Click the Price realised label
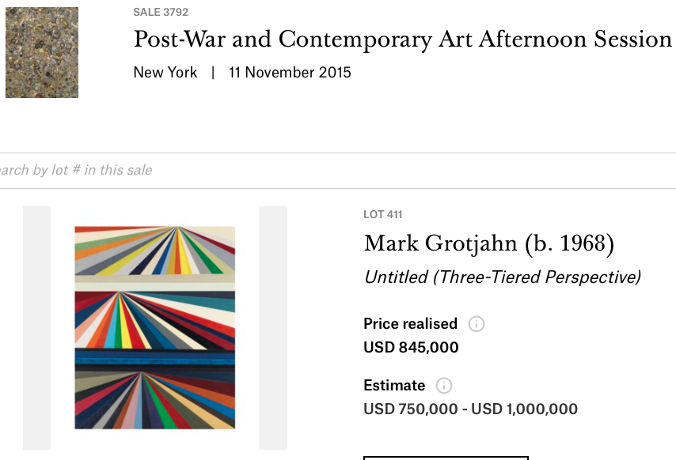This screenshot has height=460, width=676. click(410, 323)
